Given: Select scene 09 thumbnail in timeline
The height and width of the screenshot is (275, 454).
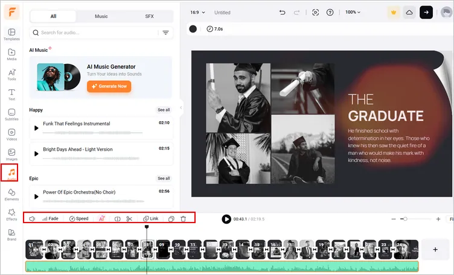Looking at the screenshot, I should (163, 249).
